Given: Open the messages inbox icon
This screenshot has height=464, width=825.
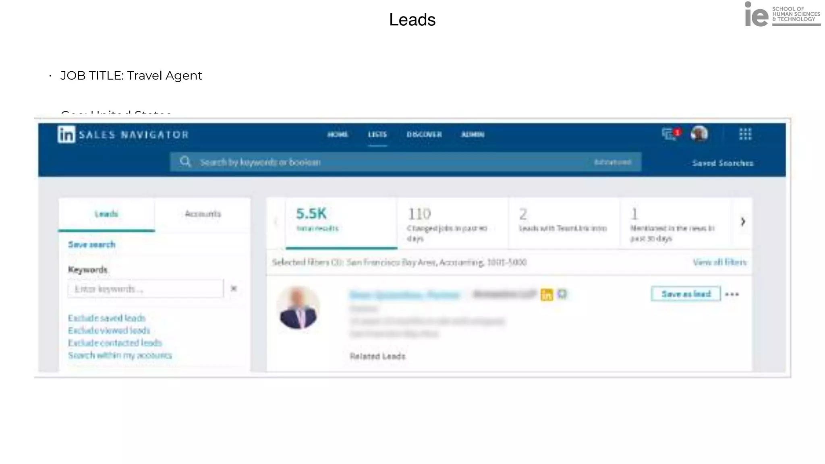Looking at the screenshot, I should pos(669,134).
